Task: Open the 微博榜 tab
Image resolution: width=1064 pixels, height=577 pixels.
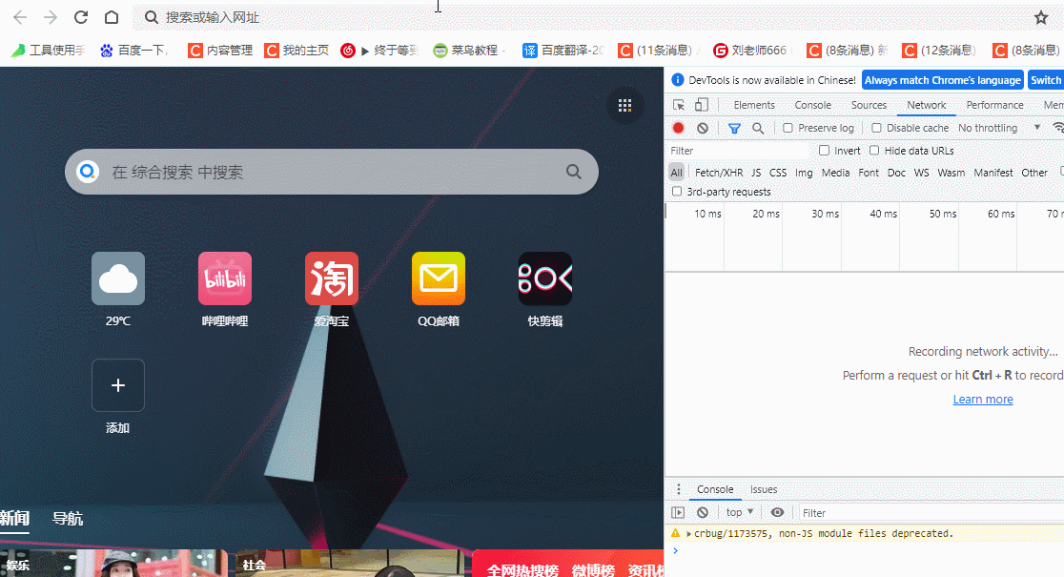Action: coord(593,571)
